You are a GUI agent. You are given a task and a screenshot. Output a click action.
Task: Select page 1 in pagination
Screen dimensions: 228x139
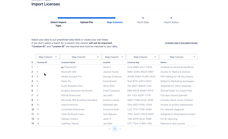115,129
